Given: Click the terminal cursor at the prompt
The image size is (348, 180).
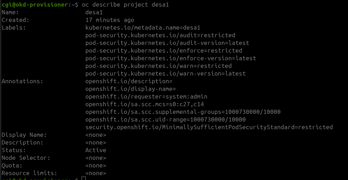Looking at the screenshot, I should click(x=83, y=179).
